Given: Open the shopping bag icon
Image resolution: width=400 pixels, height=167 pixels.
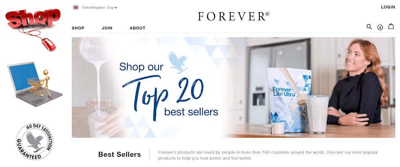Looking at the screenshot, I should click(391, 26).
